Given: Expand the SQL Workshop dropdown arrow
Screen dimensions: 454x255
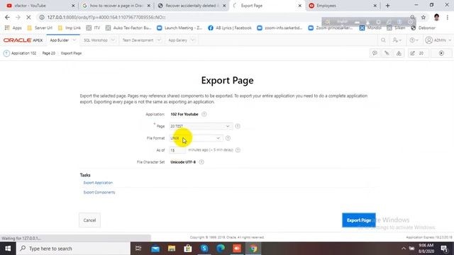Looking at the screenshot, I should [x=113, y=40].
